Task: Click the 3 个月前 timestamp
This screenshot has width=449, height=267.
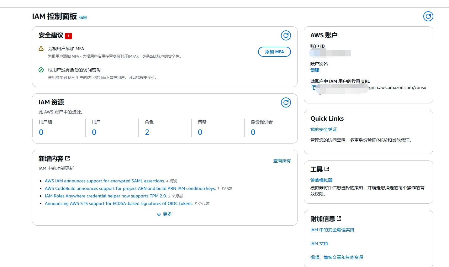Action: click(x=202, y=204)
